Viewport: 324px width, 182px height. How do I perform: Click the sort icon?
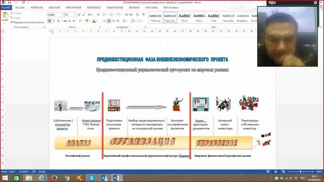138,15
